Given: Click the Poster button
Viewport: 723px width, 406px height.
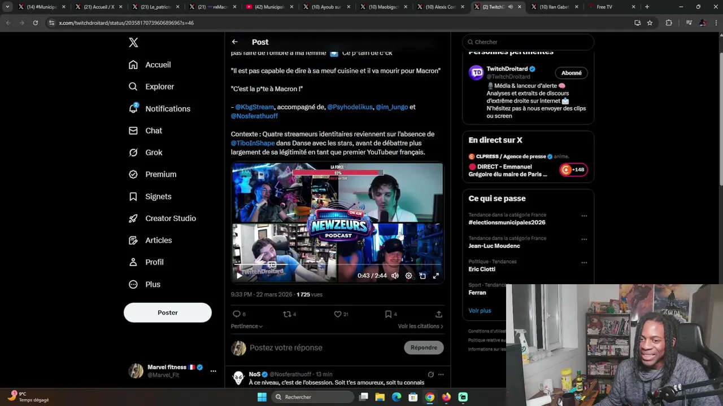Looking at the screenshot, I should [168, 313].
